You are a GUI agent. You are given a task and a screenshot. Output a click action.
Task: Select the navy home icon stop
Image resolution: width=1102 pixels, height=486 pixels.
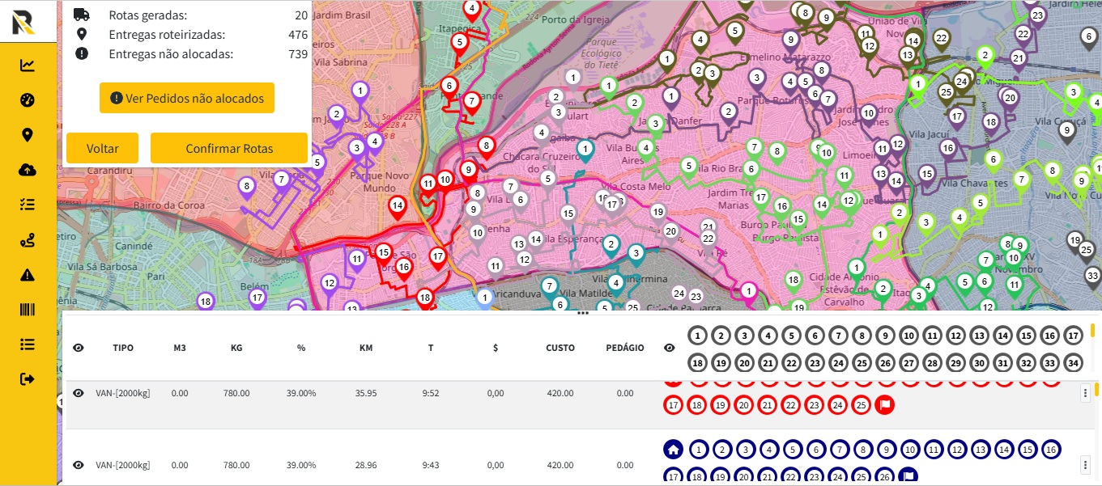673,450
